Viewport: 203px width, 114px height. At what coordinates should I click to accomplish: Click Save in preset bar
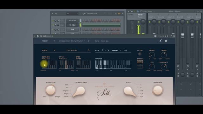[97, 41]
